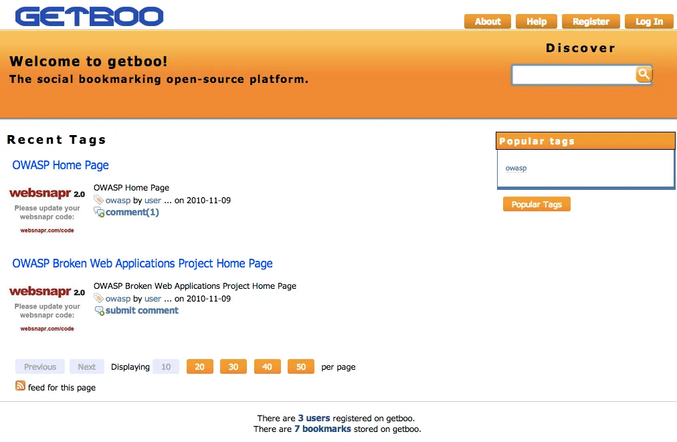The height and width of the screenshot is (442, 677).
Task: Click comment icon beside submit comment
Action: click(99, 311)
